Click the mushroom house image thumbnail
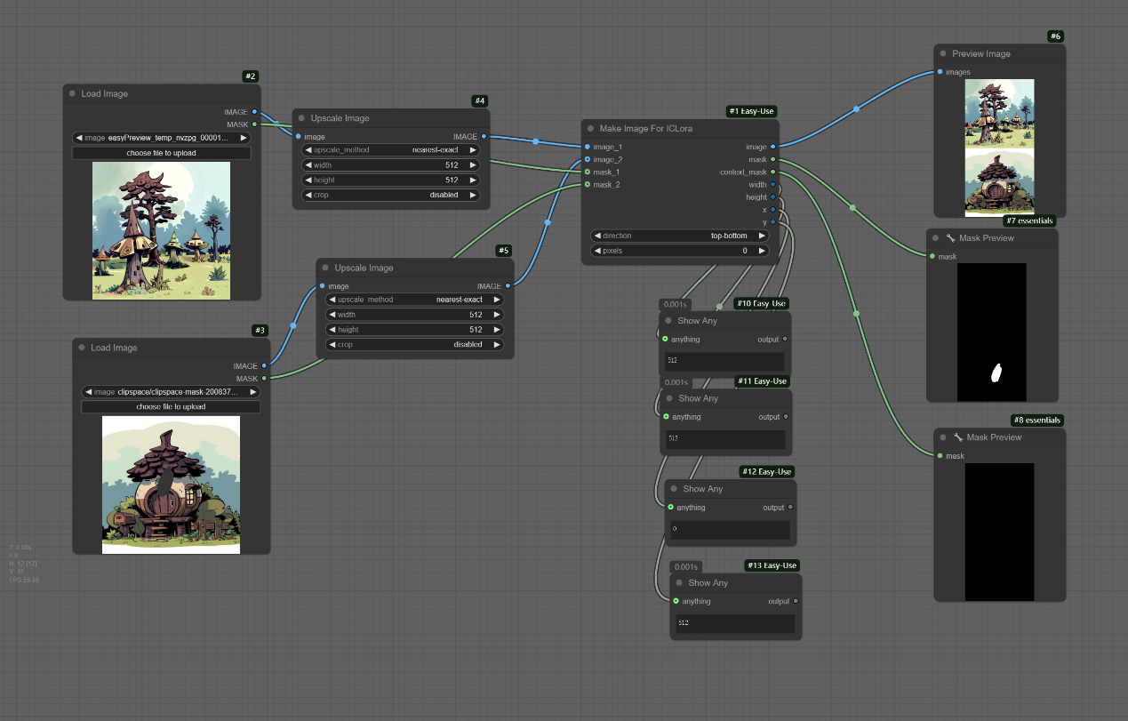The width and height of the screenshot is (1128, 721). 171,485
